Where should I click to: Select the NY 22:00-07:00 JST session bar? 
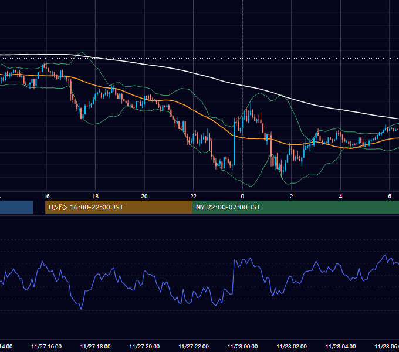pos(296,207)
